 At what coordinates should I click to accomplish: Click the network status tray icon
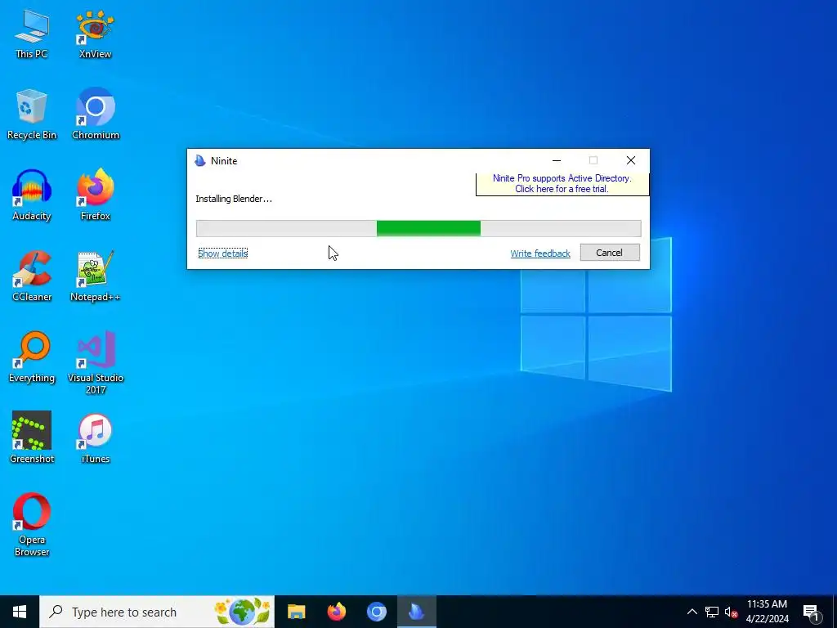(x=712, y=612)
